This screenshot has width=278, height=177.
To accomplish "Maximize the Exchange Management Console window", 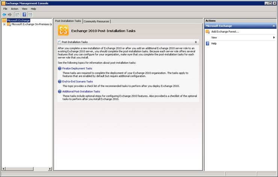I will coord(270,3).
